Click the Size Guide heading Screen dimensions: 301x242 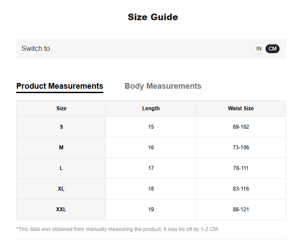click(x=152, y=17)
